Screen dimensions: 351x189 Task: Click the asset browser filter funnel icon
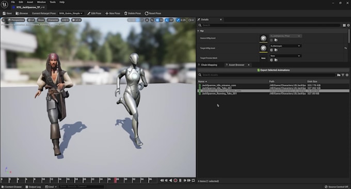(x=343, y=75)
